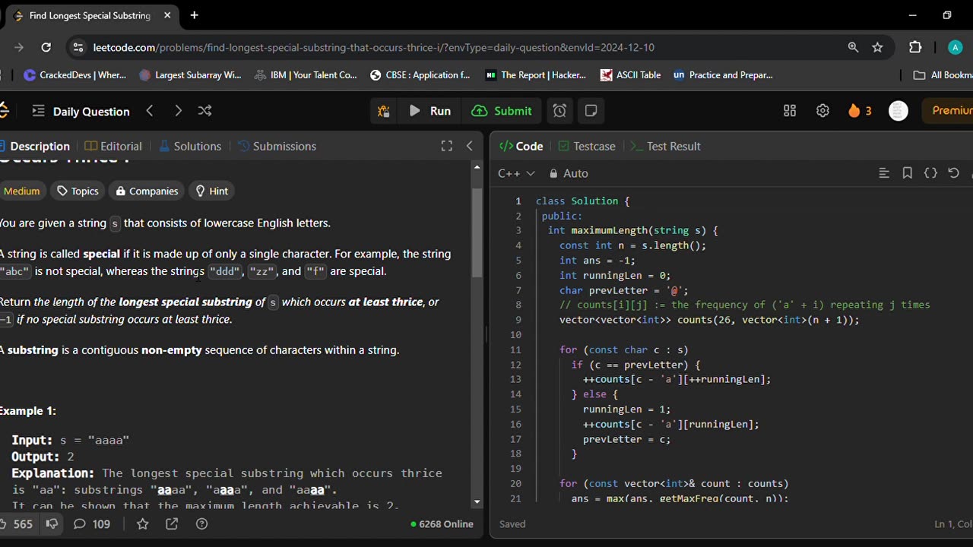This screenshot has width=973, height=547.
Task: Go to previous daily question
Action: coord(150,111)
